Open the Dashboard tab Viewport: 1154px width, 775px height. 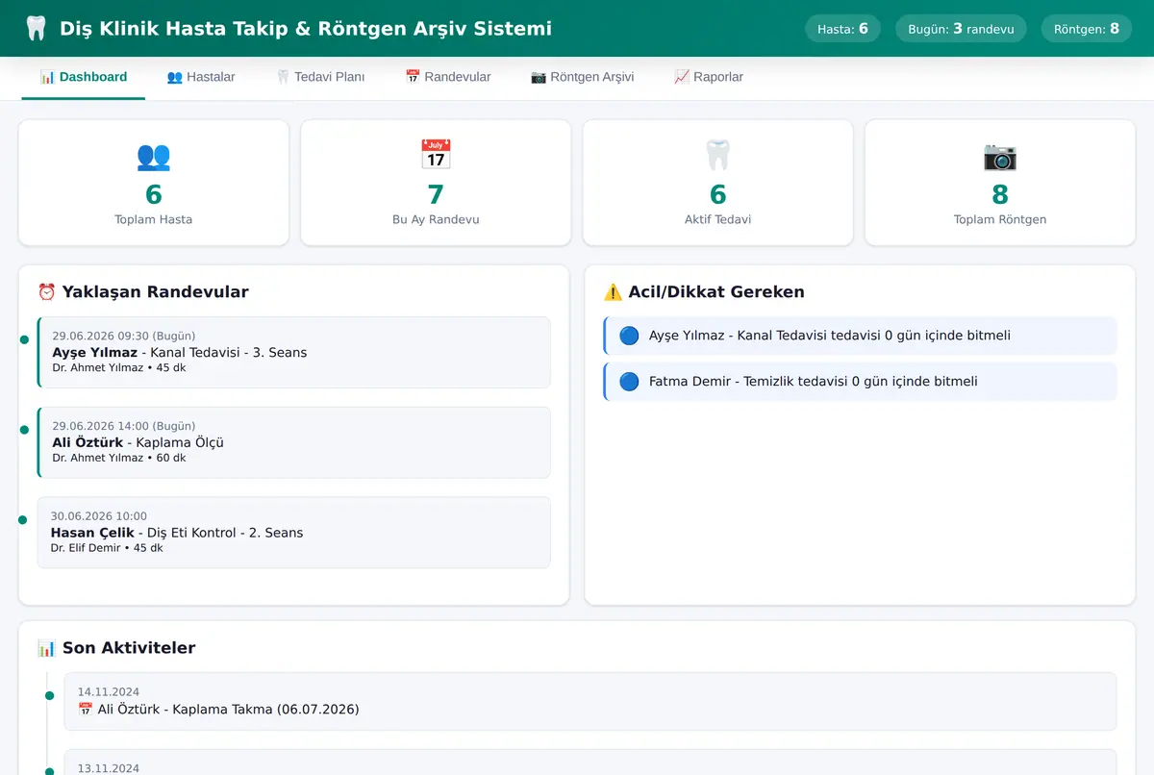(84, 77)
